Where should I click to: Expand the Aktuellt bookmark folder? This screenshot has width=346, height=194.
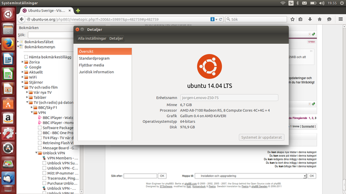click(x=23, y=72)
